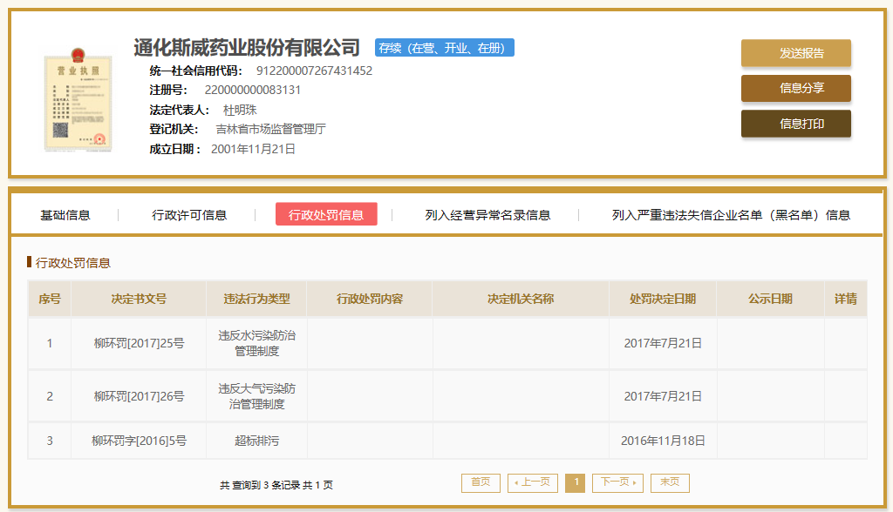Click violation type 违反大气污染防治管理制度
The width and height of the screenshot is (893, 512).
click(257, 396)
